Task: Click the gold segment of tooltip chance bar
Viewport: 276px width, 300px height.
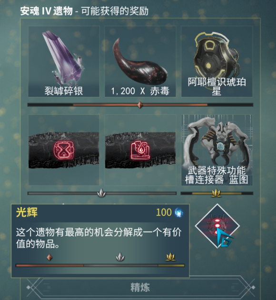Action: 171,265
